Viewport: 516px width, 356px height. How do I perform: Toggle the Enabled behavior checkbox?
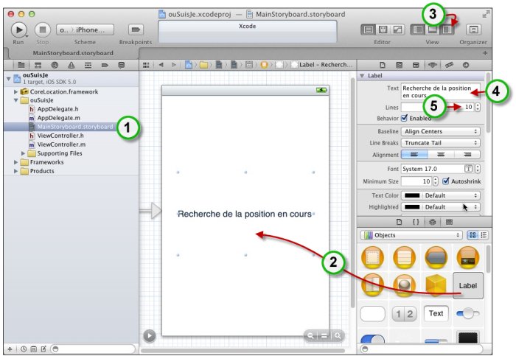point(404,118)
